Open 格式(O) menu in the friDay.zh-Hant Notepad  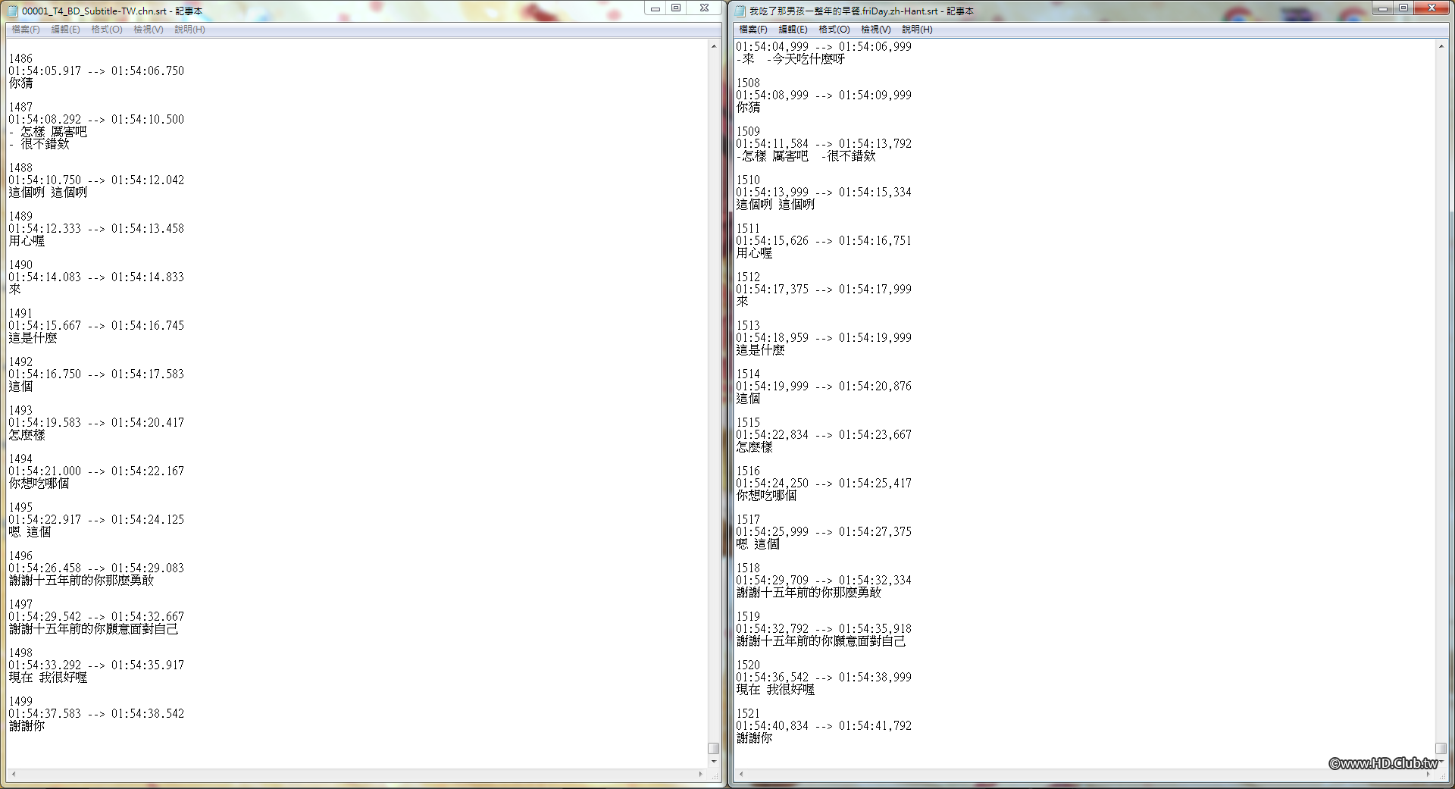point(834,30)
